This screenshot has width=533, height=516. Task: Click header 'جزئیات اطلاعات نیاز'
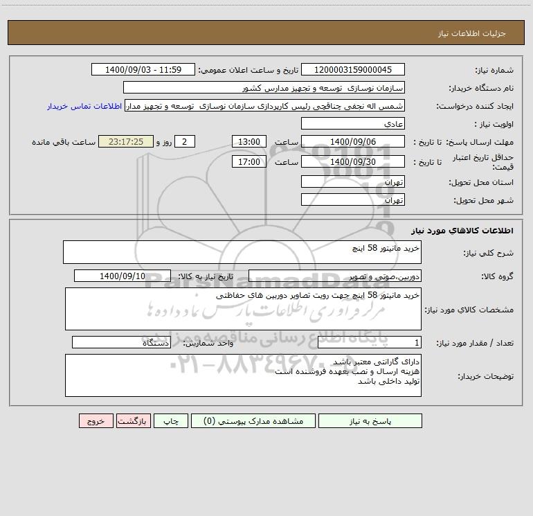[x=472, y=33]
